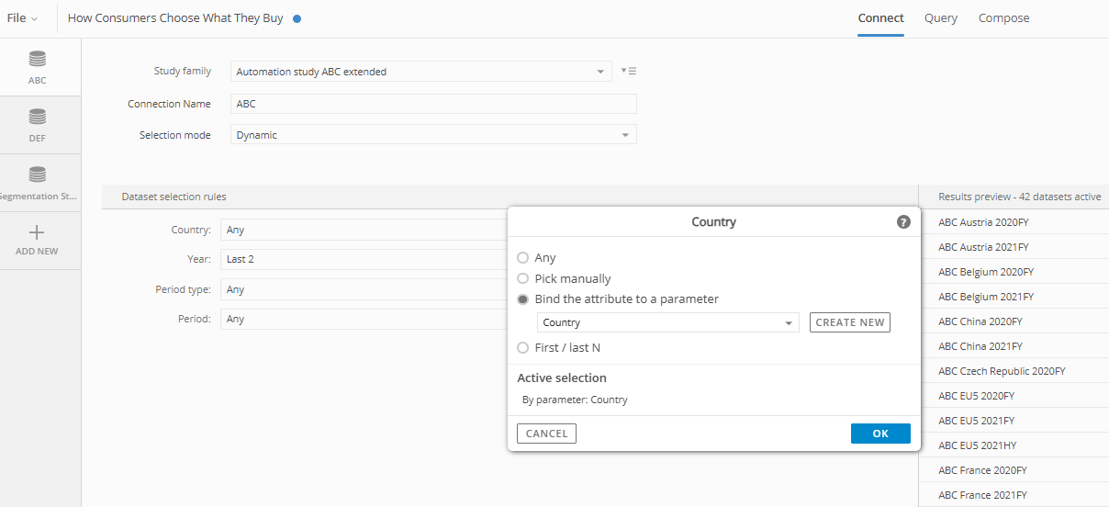Select the DEF connection database icon
Screen dimensions: 1109x507
coord(38,118)
